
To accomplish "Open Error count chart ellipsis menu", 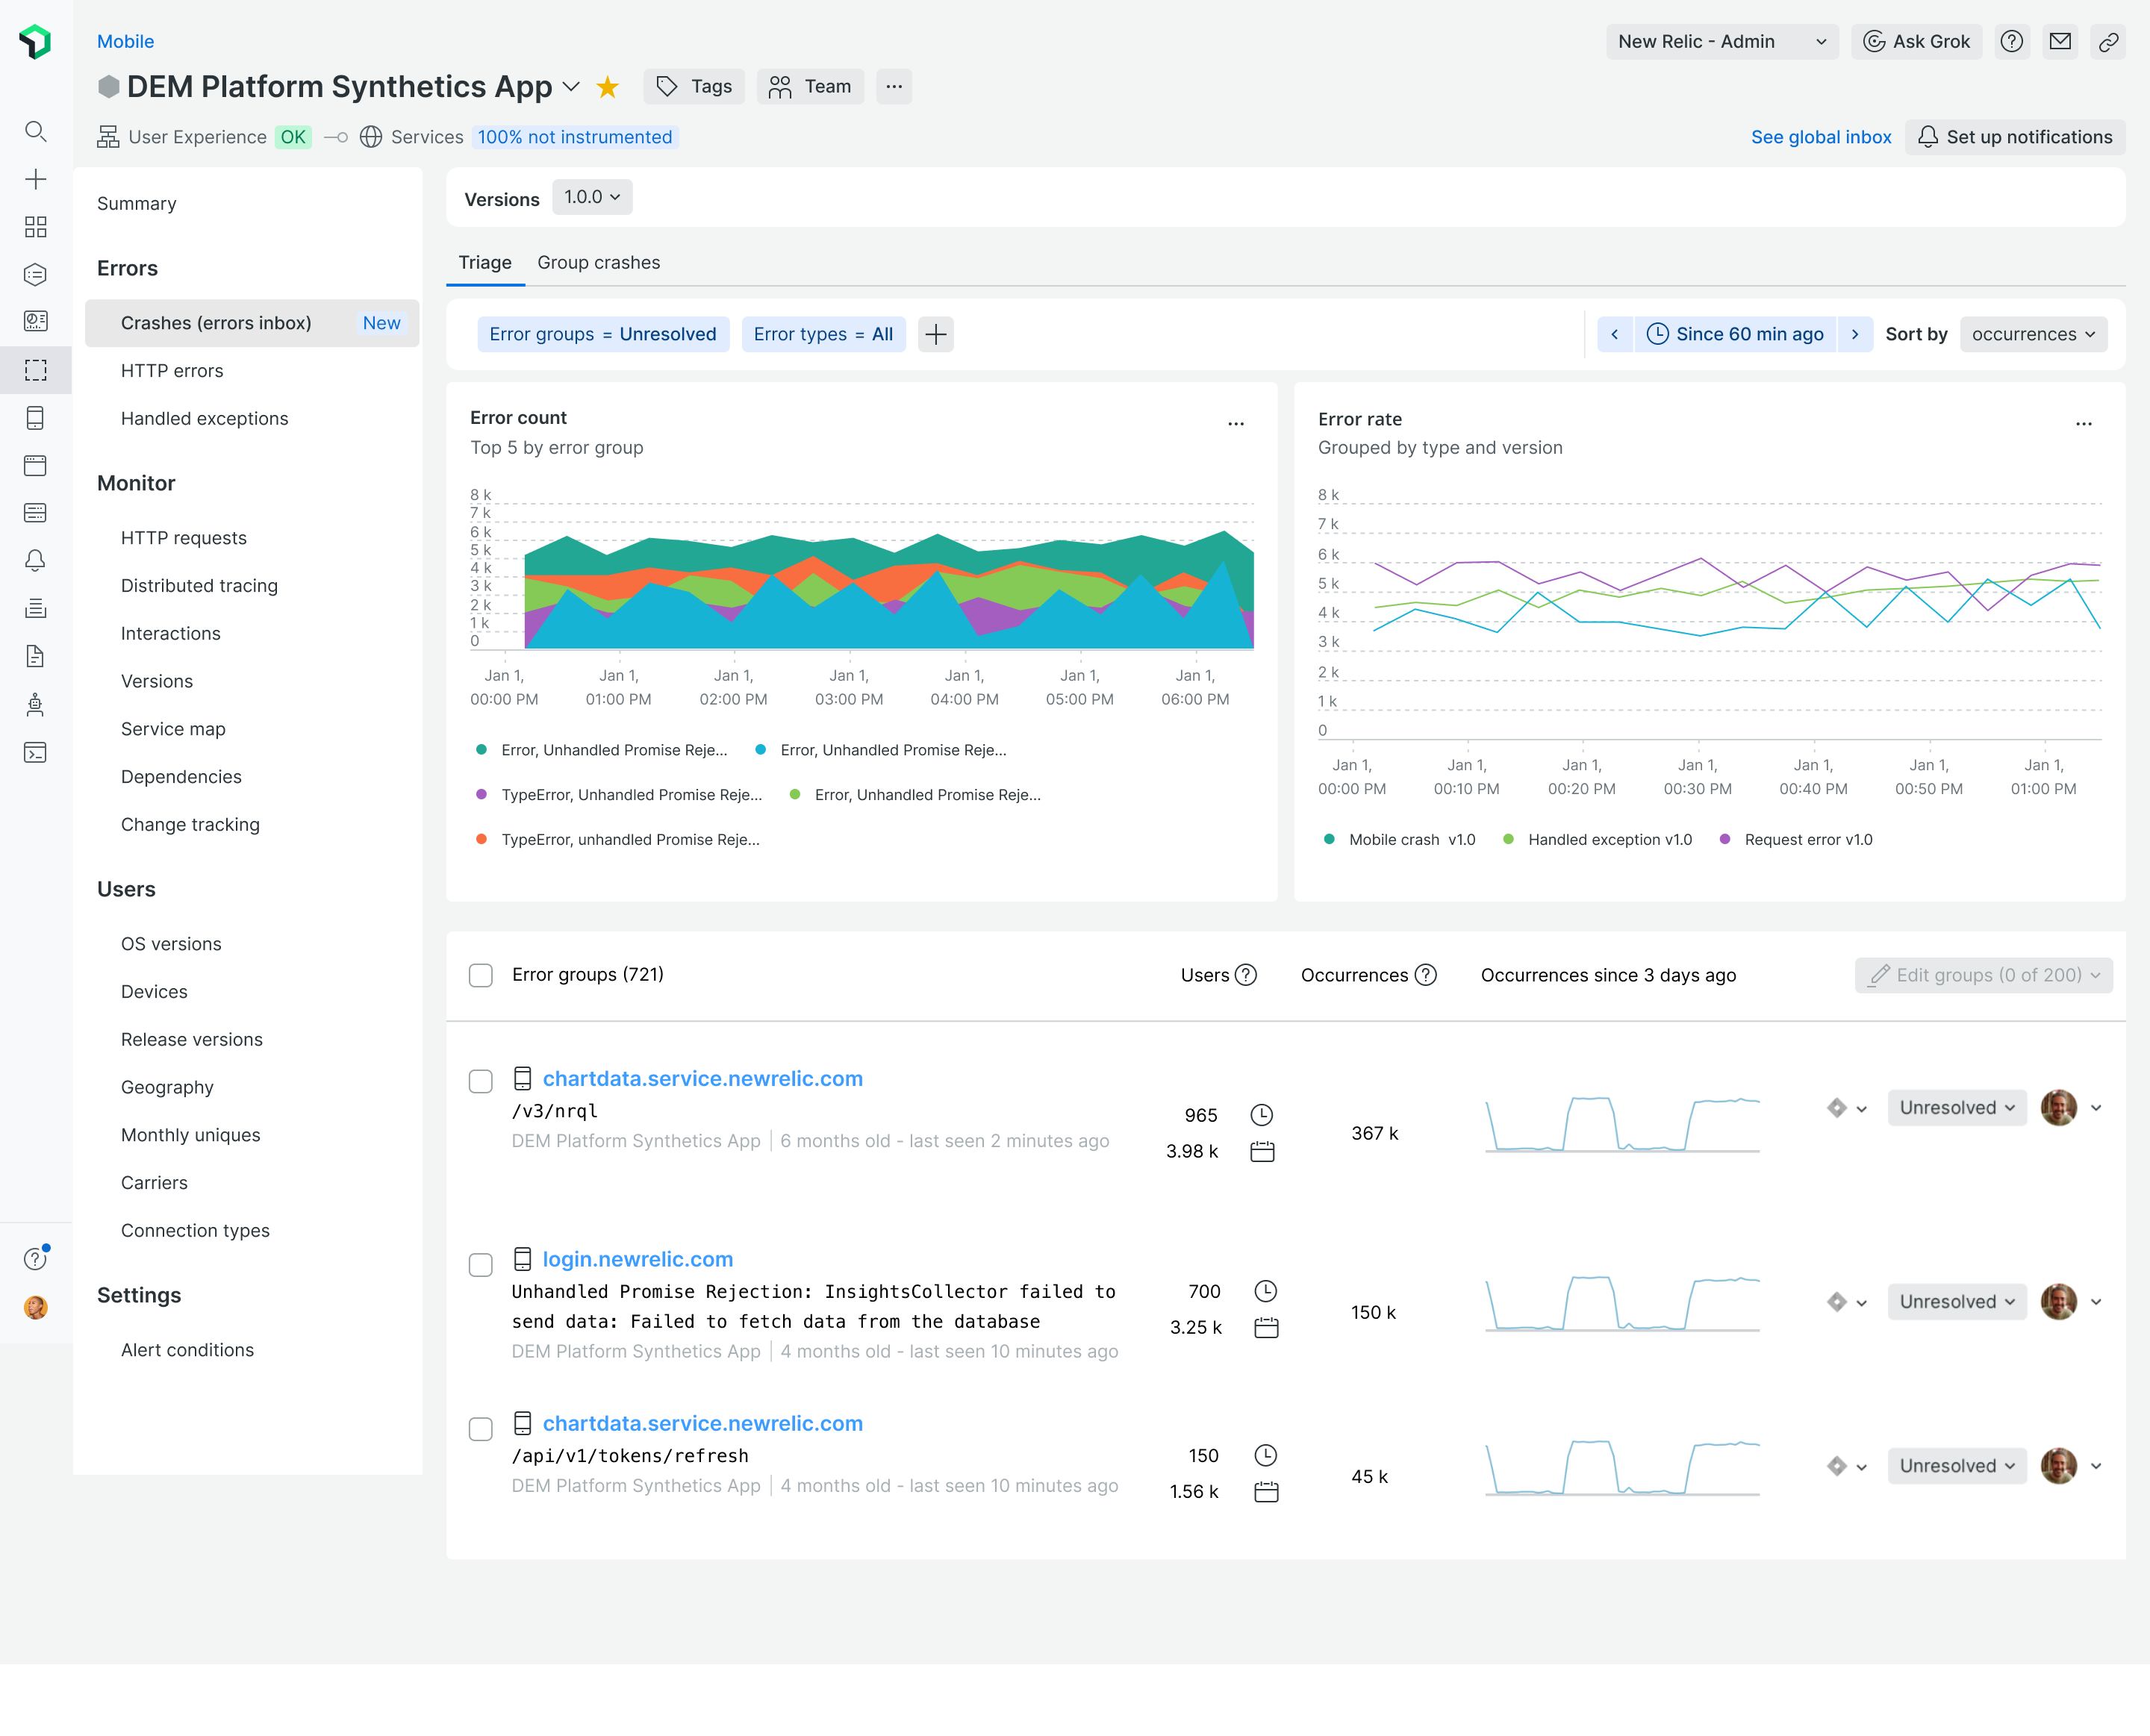I will tap(1236, 423).
